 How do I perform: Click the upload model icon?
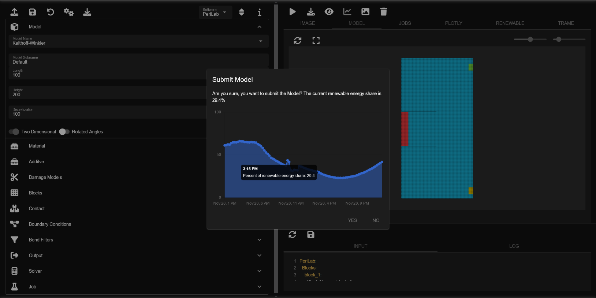point(14,12)
